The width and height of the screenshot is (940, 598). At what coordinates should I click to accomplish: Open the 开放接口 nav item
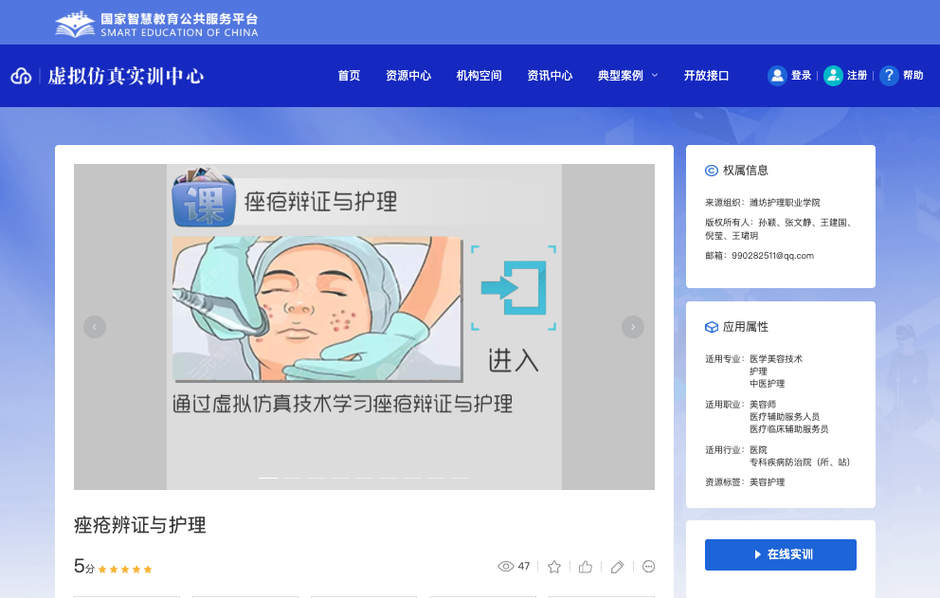point(706,76)
